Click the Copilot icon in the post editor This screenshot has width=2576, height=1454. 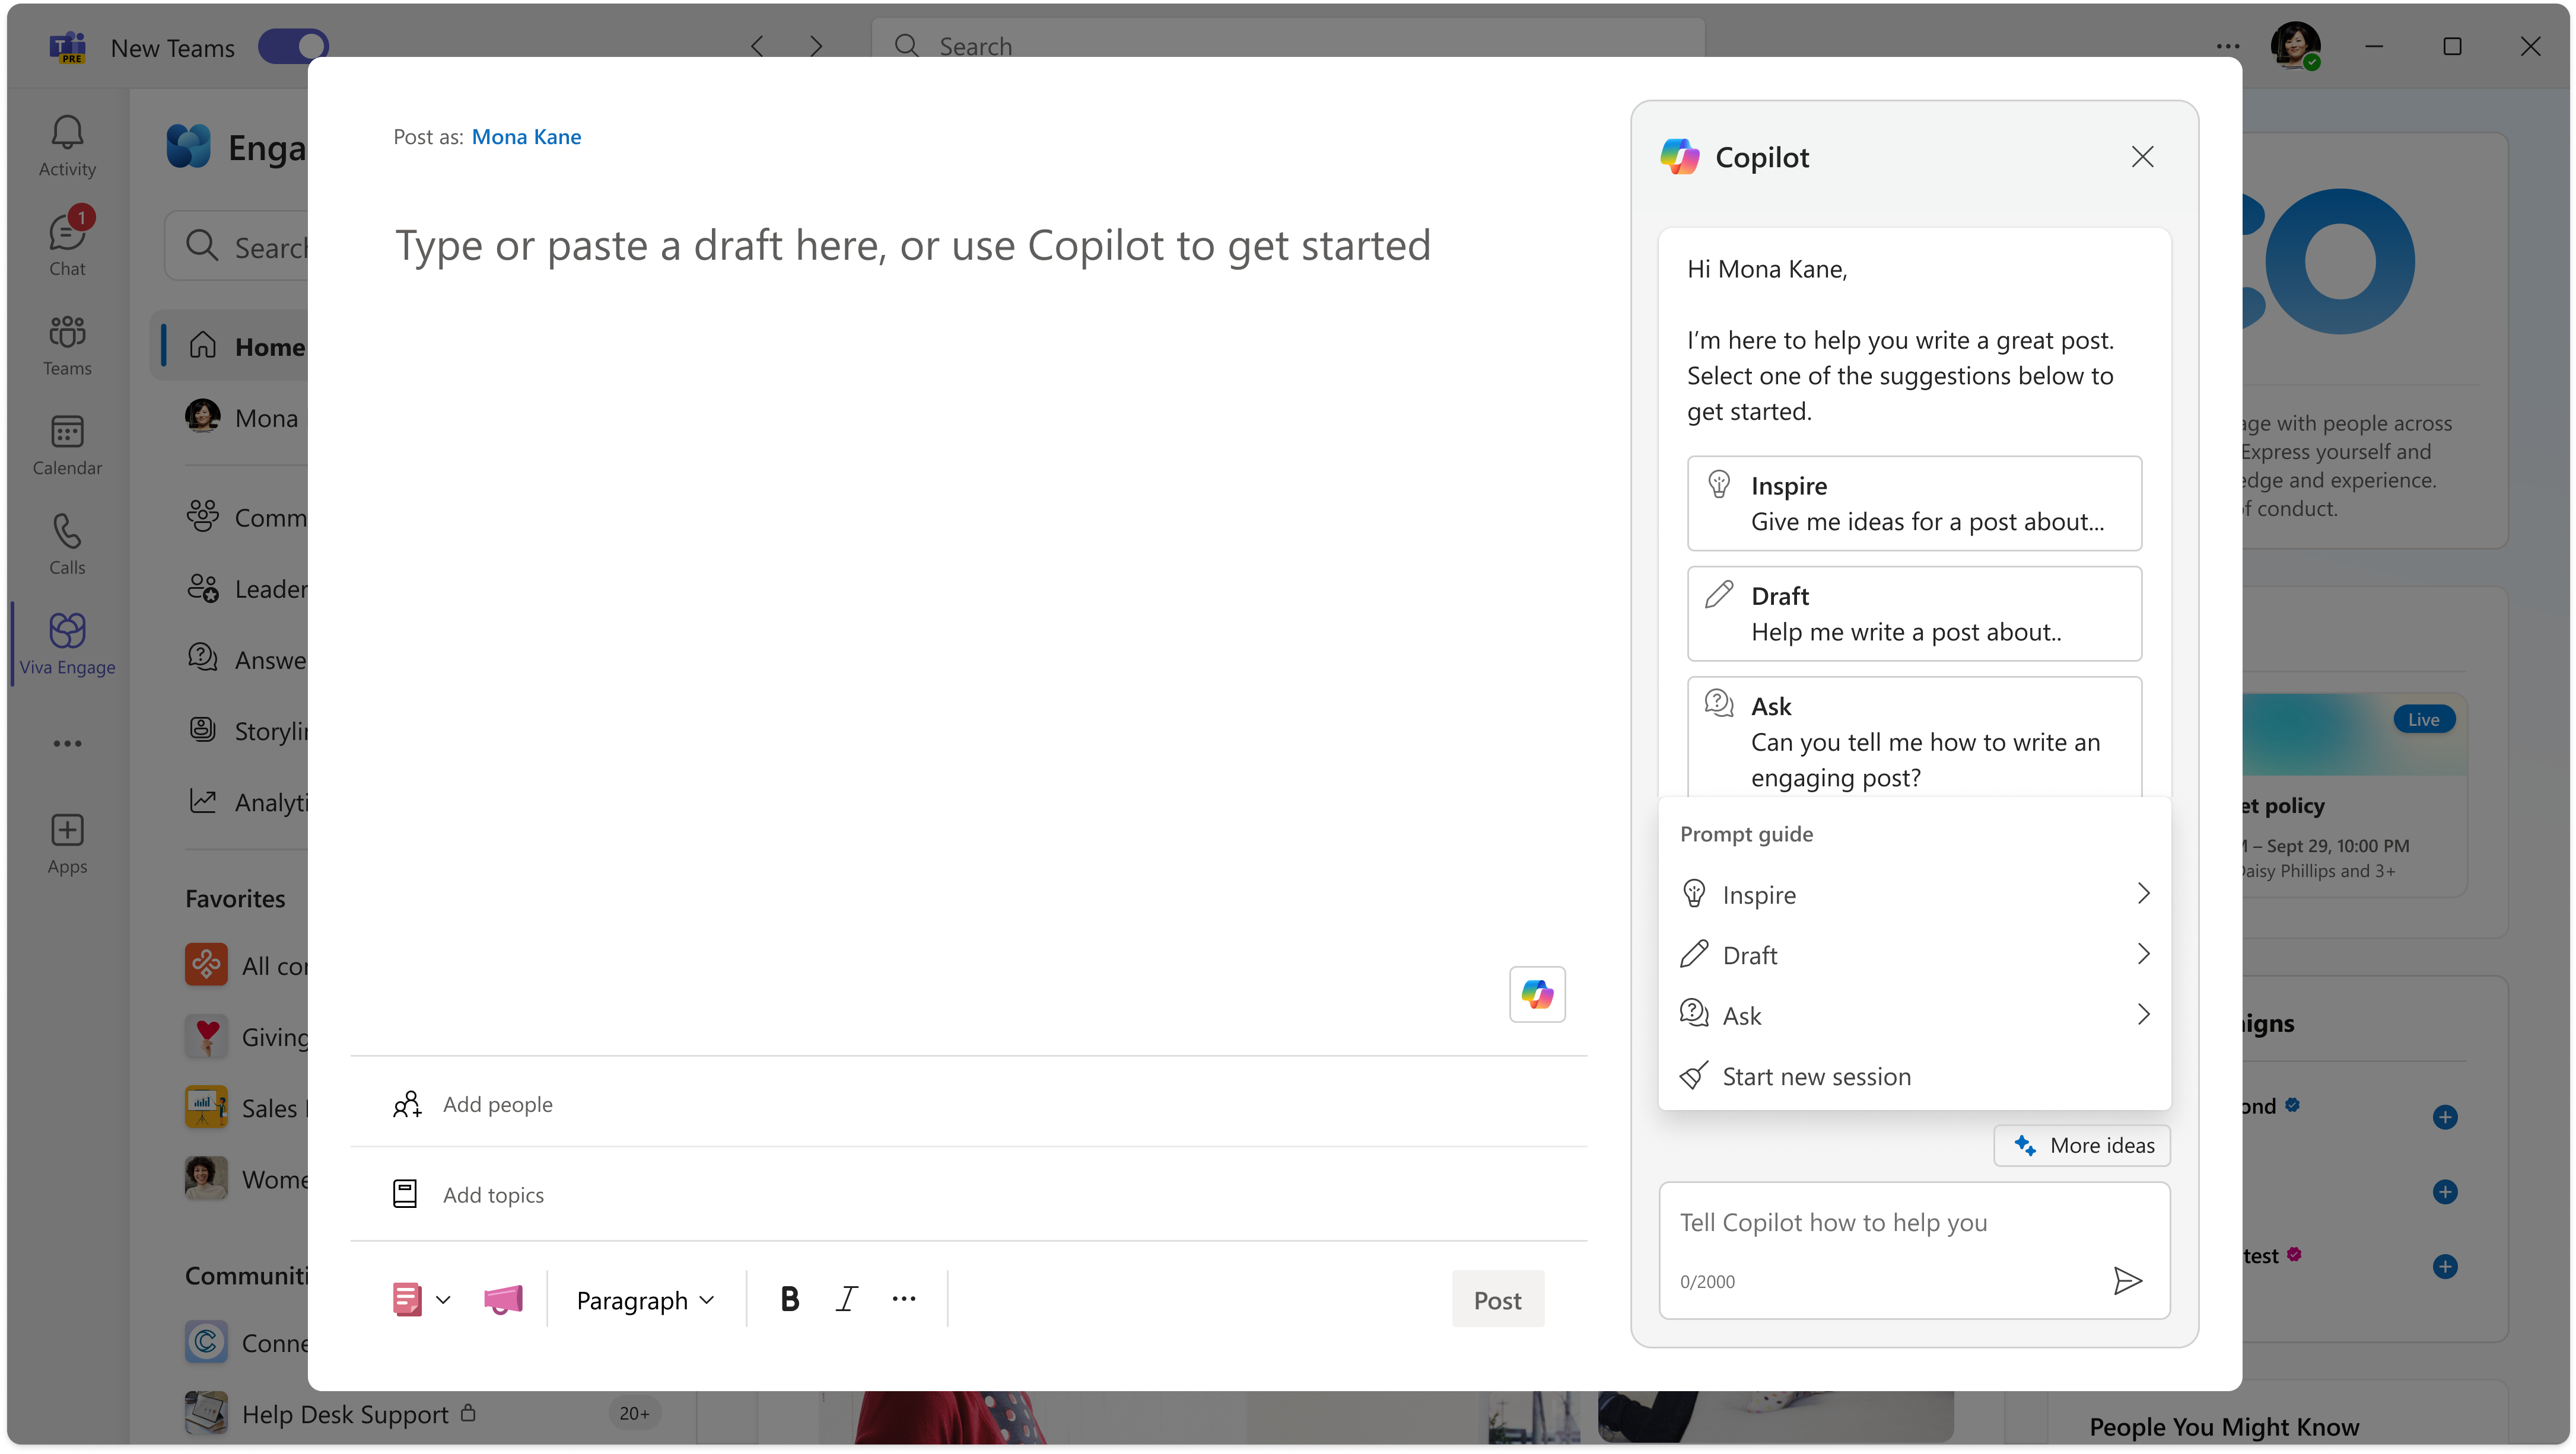click(x=1537, y=994)
